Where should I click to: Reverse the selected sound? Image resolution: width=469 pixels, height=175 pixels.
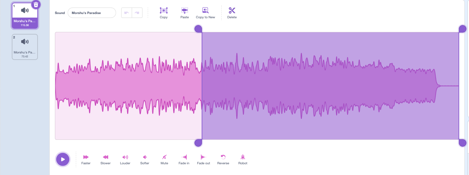223,157
